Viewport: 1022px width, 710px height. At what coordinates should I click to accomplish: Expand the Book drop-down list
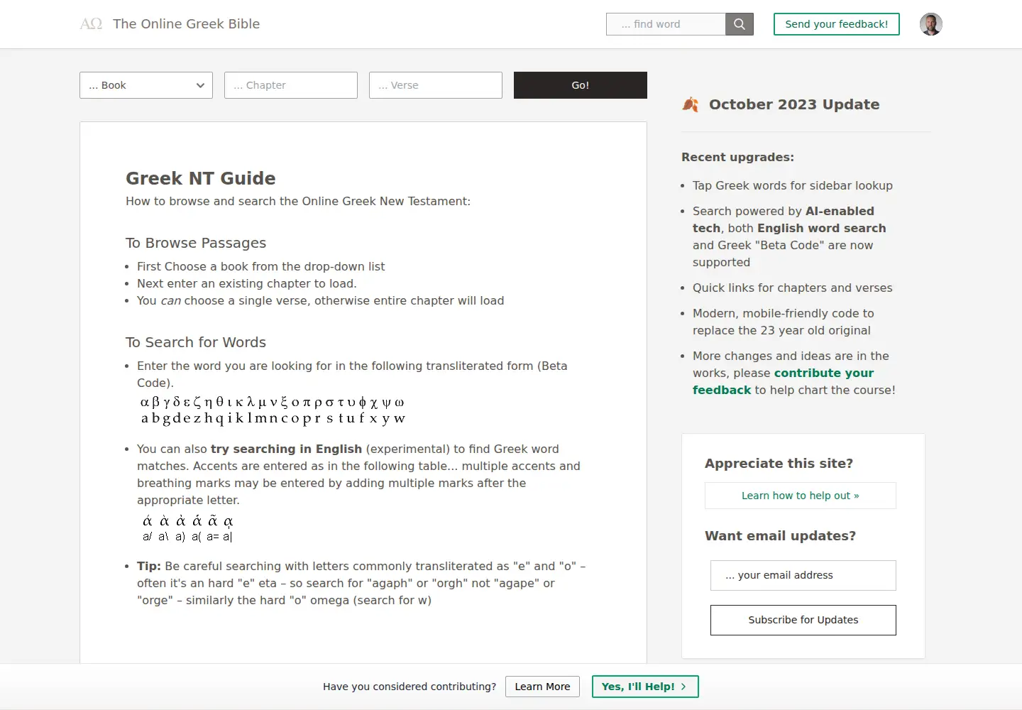click(146, 85)
